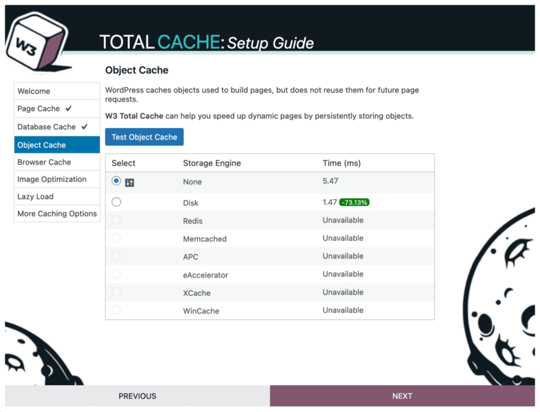The width and height of the screenshot is (540, 412).
Task: Open the Object Cache step
Action: pos(57,145)
